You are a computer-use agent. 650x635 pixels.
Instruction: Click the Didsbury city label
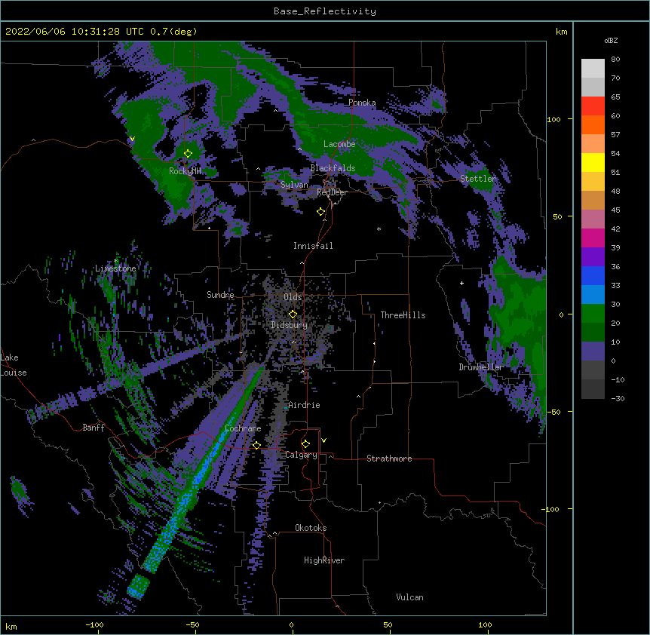(x=290, y=325)
